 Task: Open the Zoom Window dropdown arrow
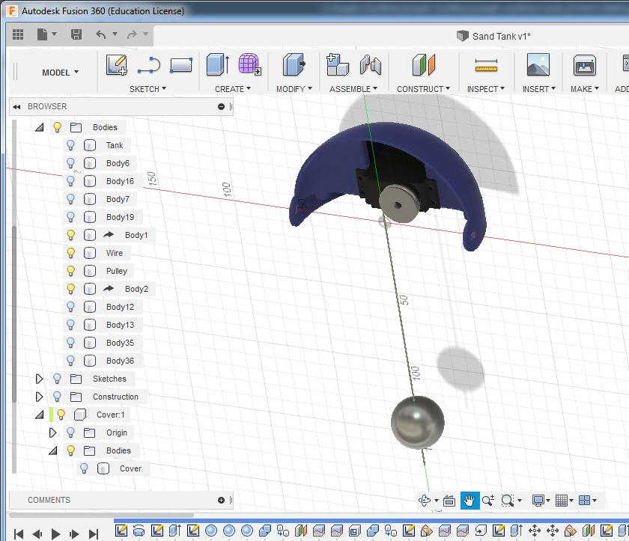coord(520,501)
